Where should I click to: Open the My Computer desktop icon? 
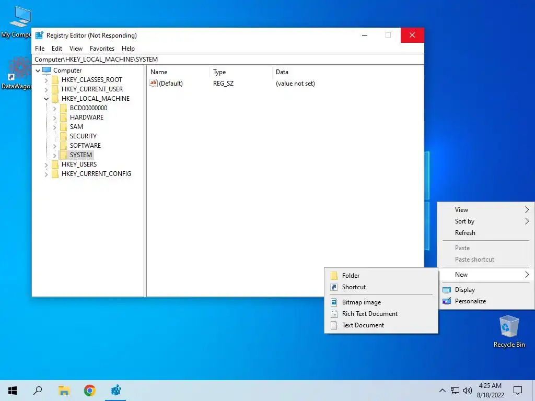[20, 17]
